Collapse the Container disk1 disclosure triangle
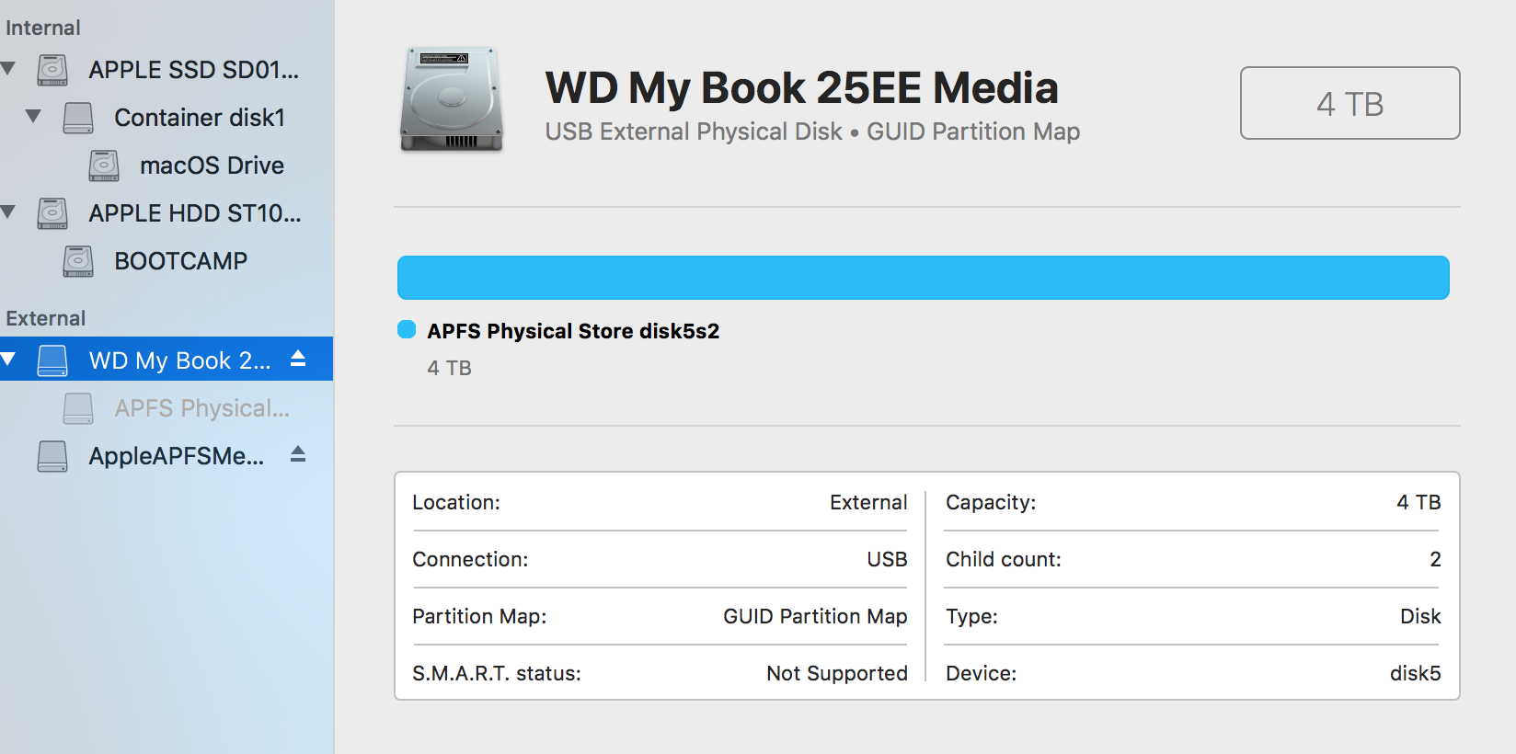The image size is (1516, 754). pos(34,117)
